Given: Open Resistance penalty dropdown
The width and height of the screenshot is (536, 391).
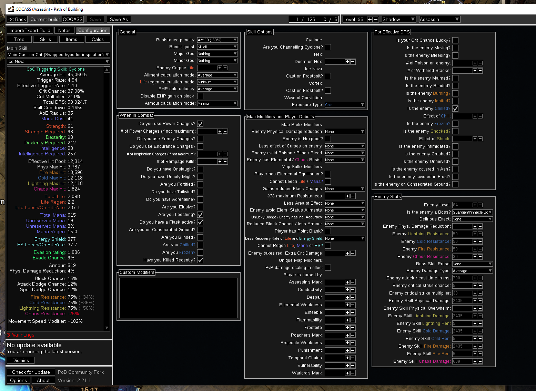Looking at the screenshot, I should (x=218, y=40).
